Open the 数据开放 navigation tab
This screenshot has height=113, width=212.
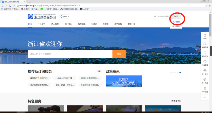point(131,24)
